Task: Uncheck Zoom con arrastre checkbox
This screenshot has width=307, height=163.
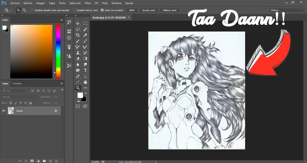Action: coord(102,10)
